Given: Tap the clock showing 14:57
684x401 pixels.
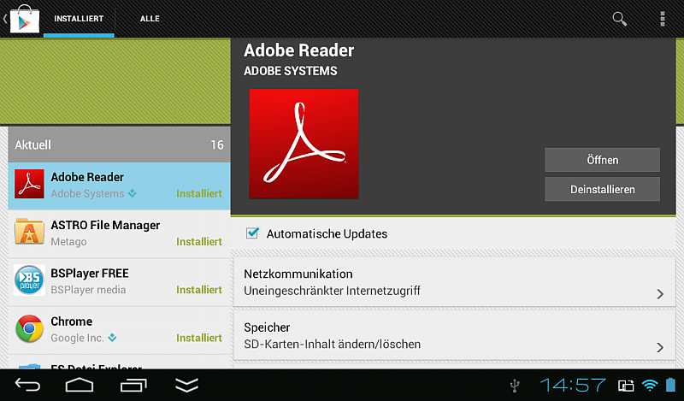Looking at the screenshot, I should [573, 386].
